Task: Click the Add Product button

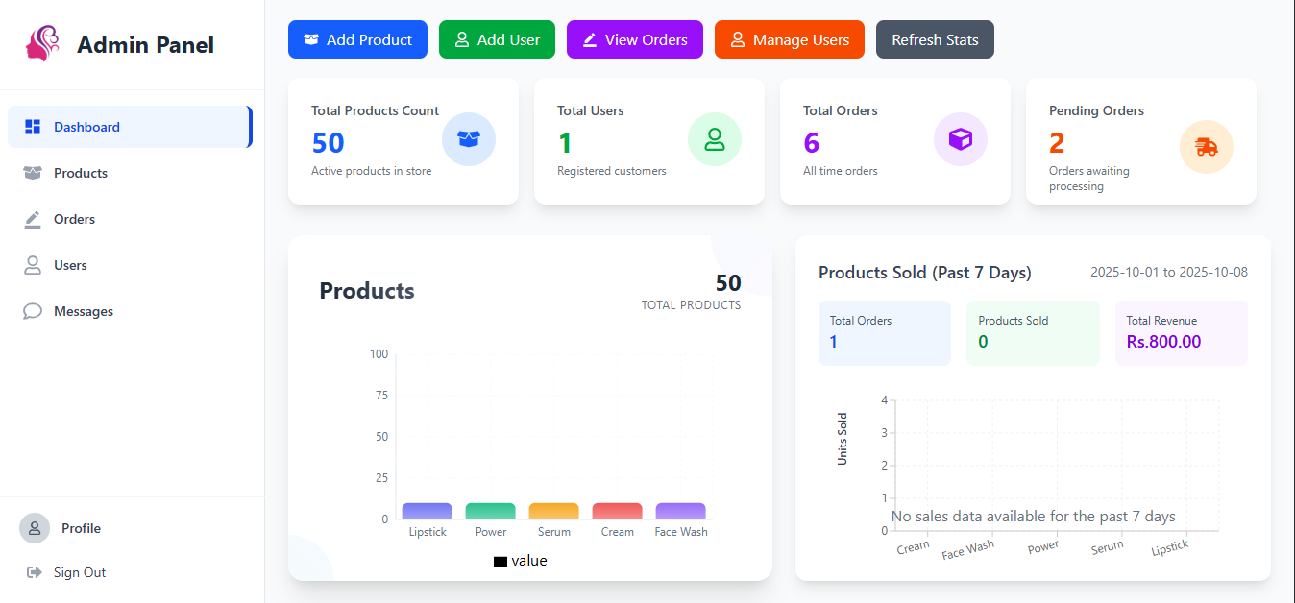Action: pos(357,39)
